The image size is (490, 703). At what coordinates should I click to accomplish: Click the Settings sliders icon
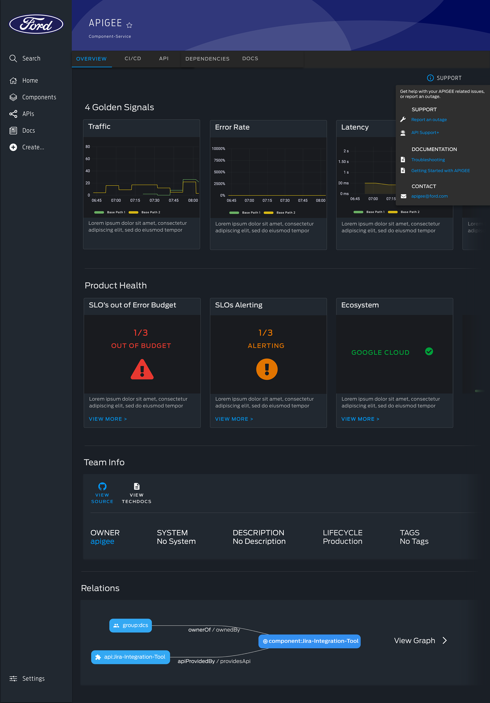pos(13,679)
